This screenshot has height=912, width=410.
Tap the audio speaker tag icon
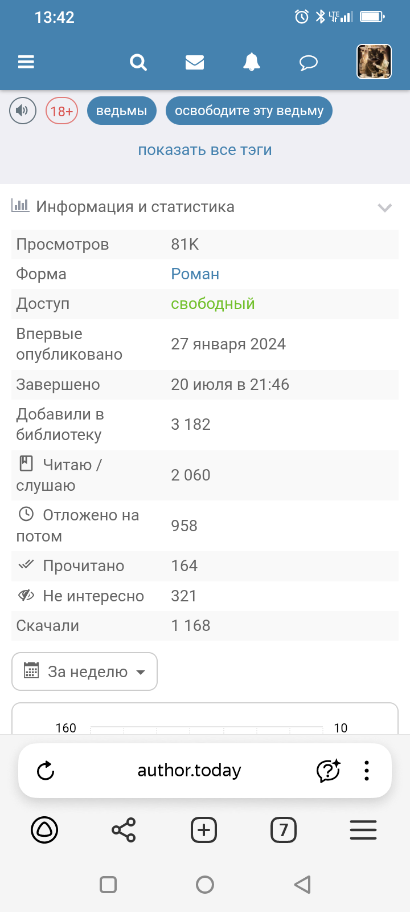coord(23,111)
